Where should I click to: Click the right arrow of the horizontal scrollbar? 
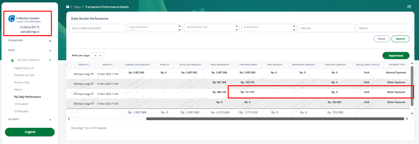pyautogui.click(x=407, y=119)
